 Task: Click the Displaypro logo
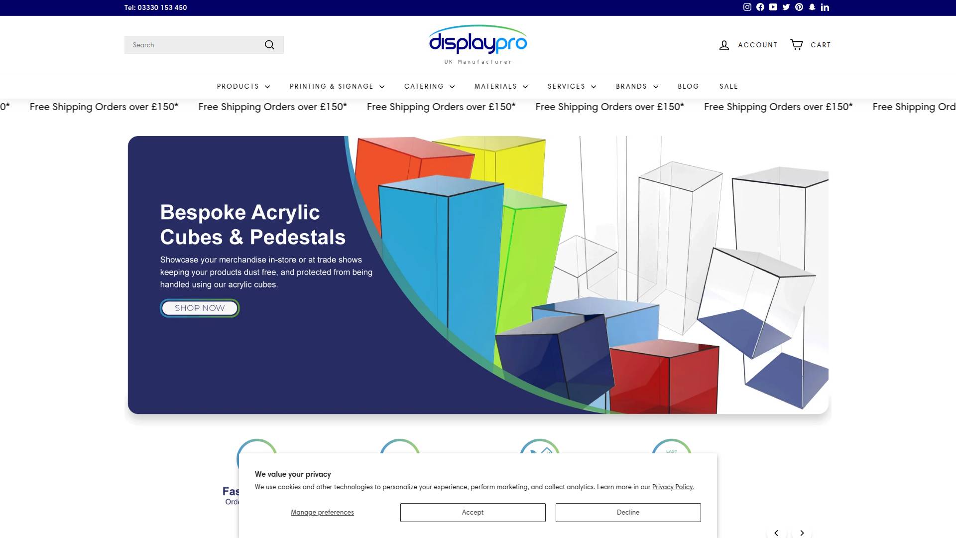(x=478, y=44)
